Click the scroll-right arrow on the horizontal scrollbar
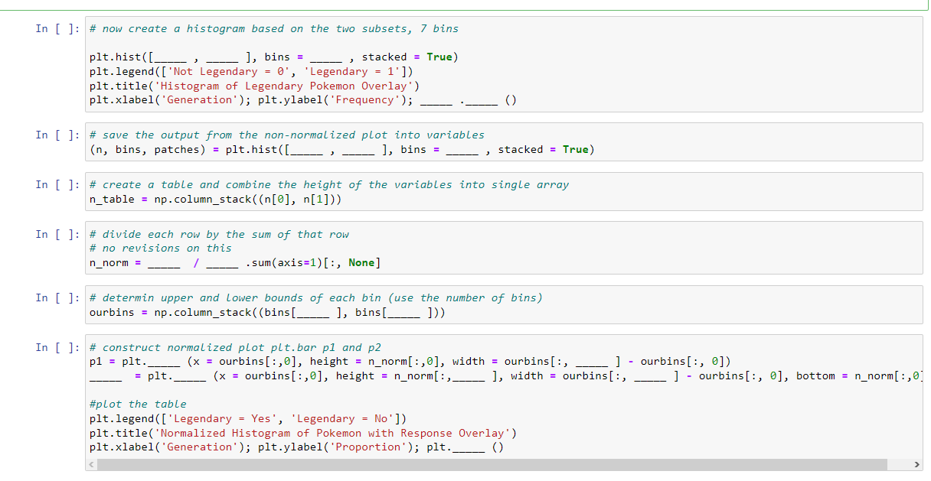 tap(917, 464)
